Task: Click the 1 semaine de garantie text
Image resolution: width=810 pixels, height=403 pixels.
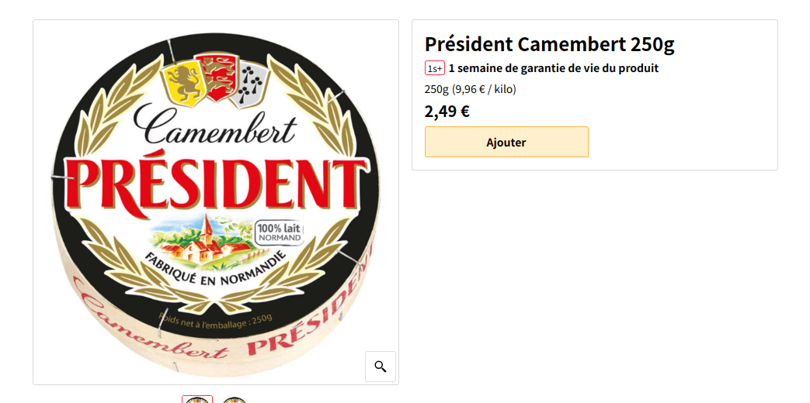Action: pyautogui.click(x=553, y=68)
